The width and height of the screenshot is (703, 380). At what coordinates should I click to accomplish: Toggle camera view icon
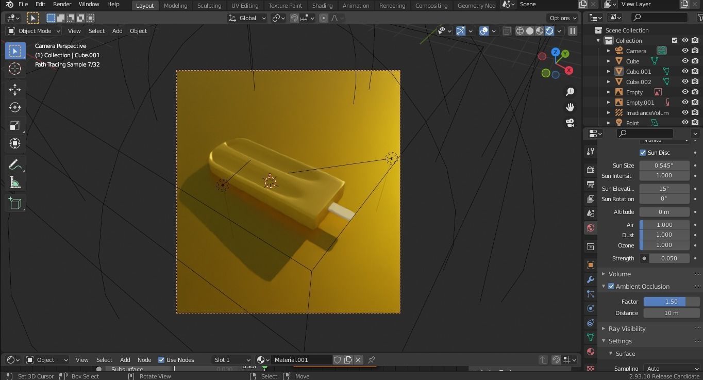[570, 123]
